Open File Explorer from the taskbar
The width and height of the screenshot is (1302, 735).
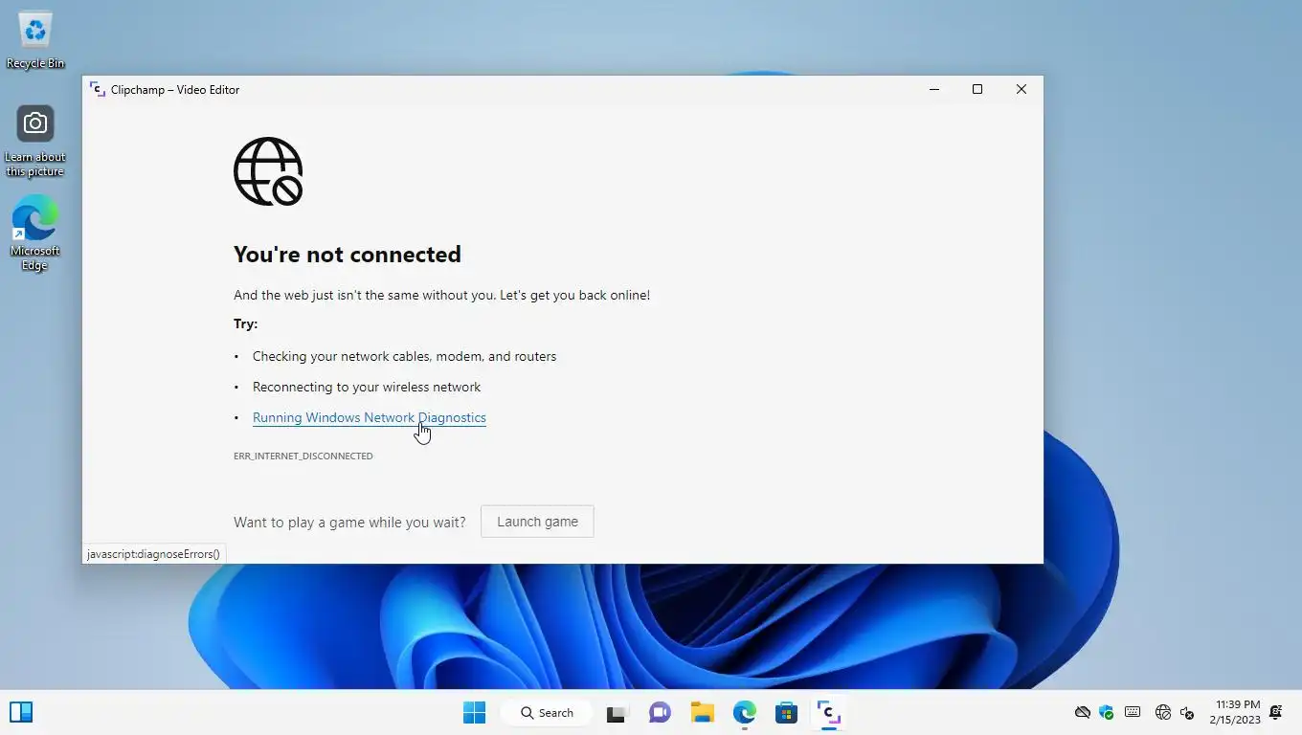click(703, 713)
